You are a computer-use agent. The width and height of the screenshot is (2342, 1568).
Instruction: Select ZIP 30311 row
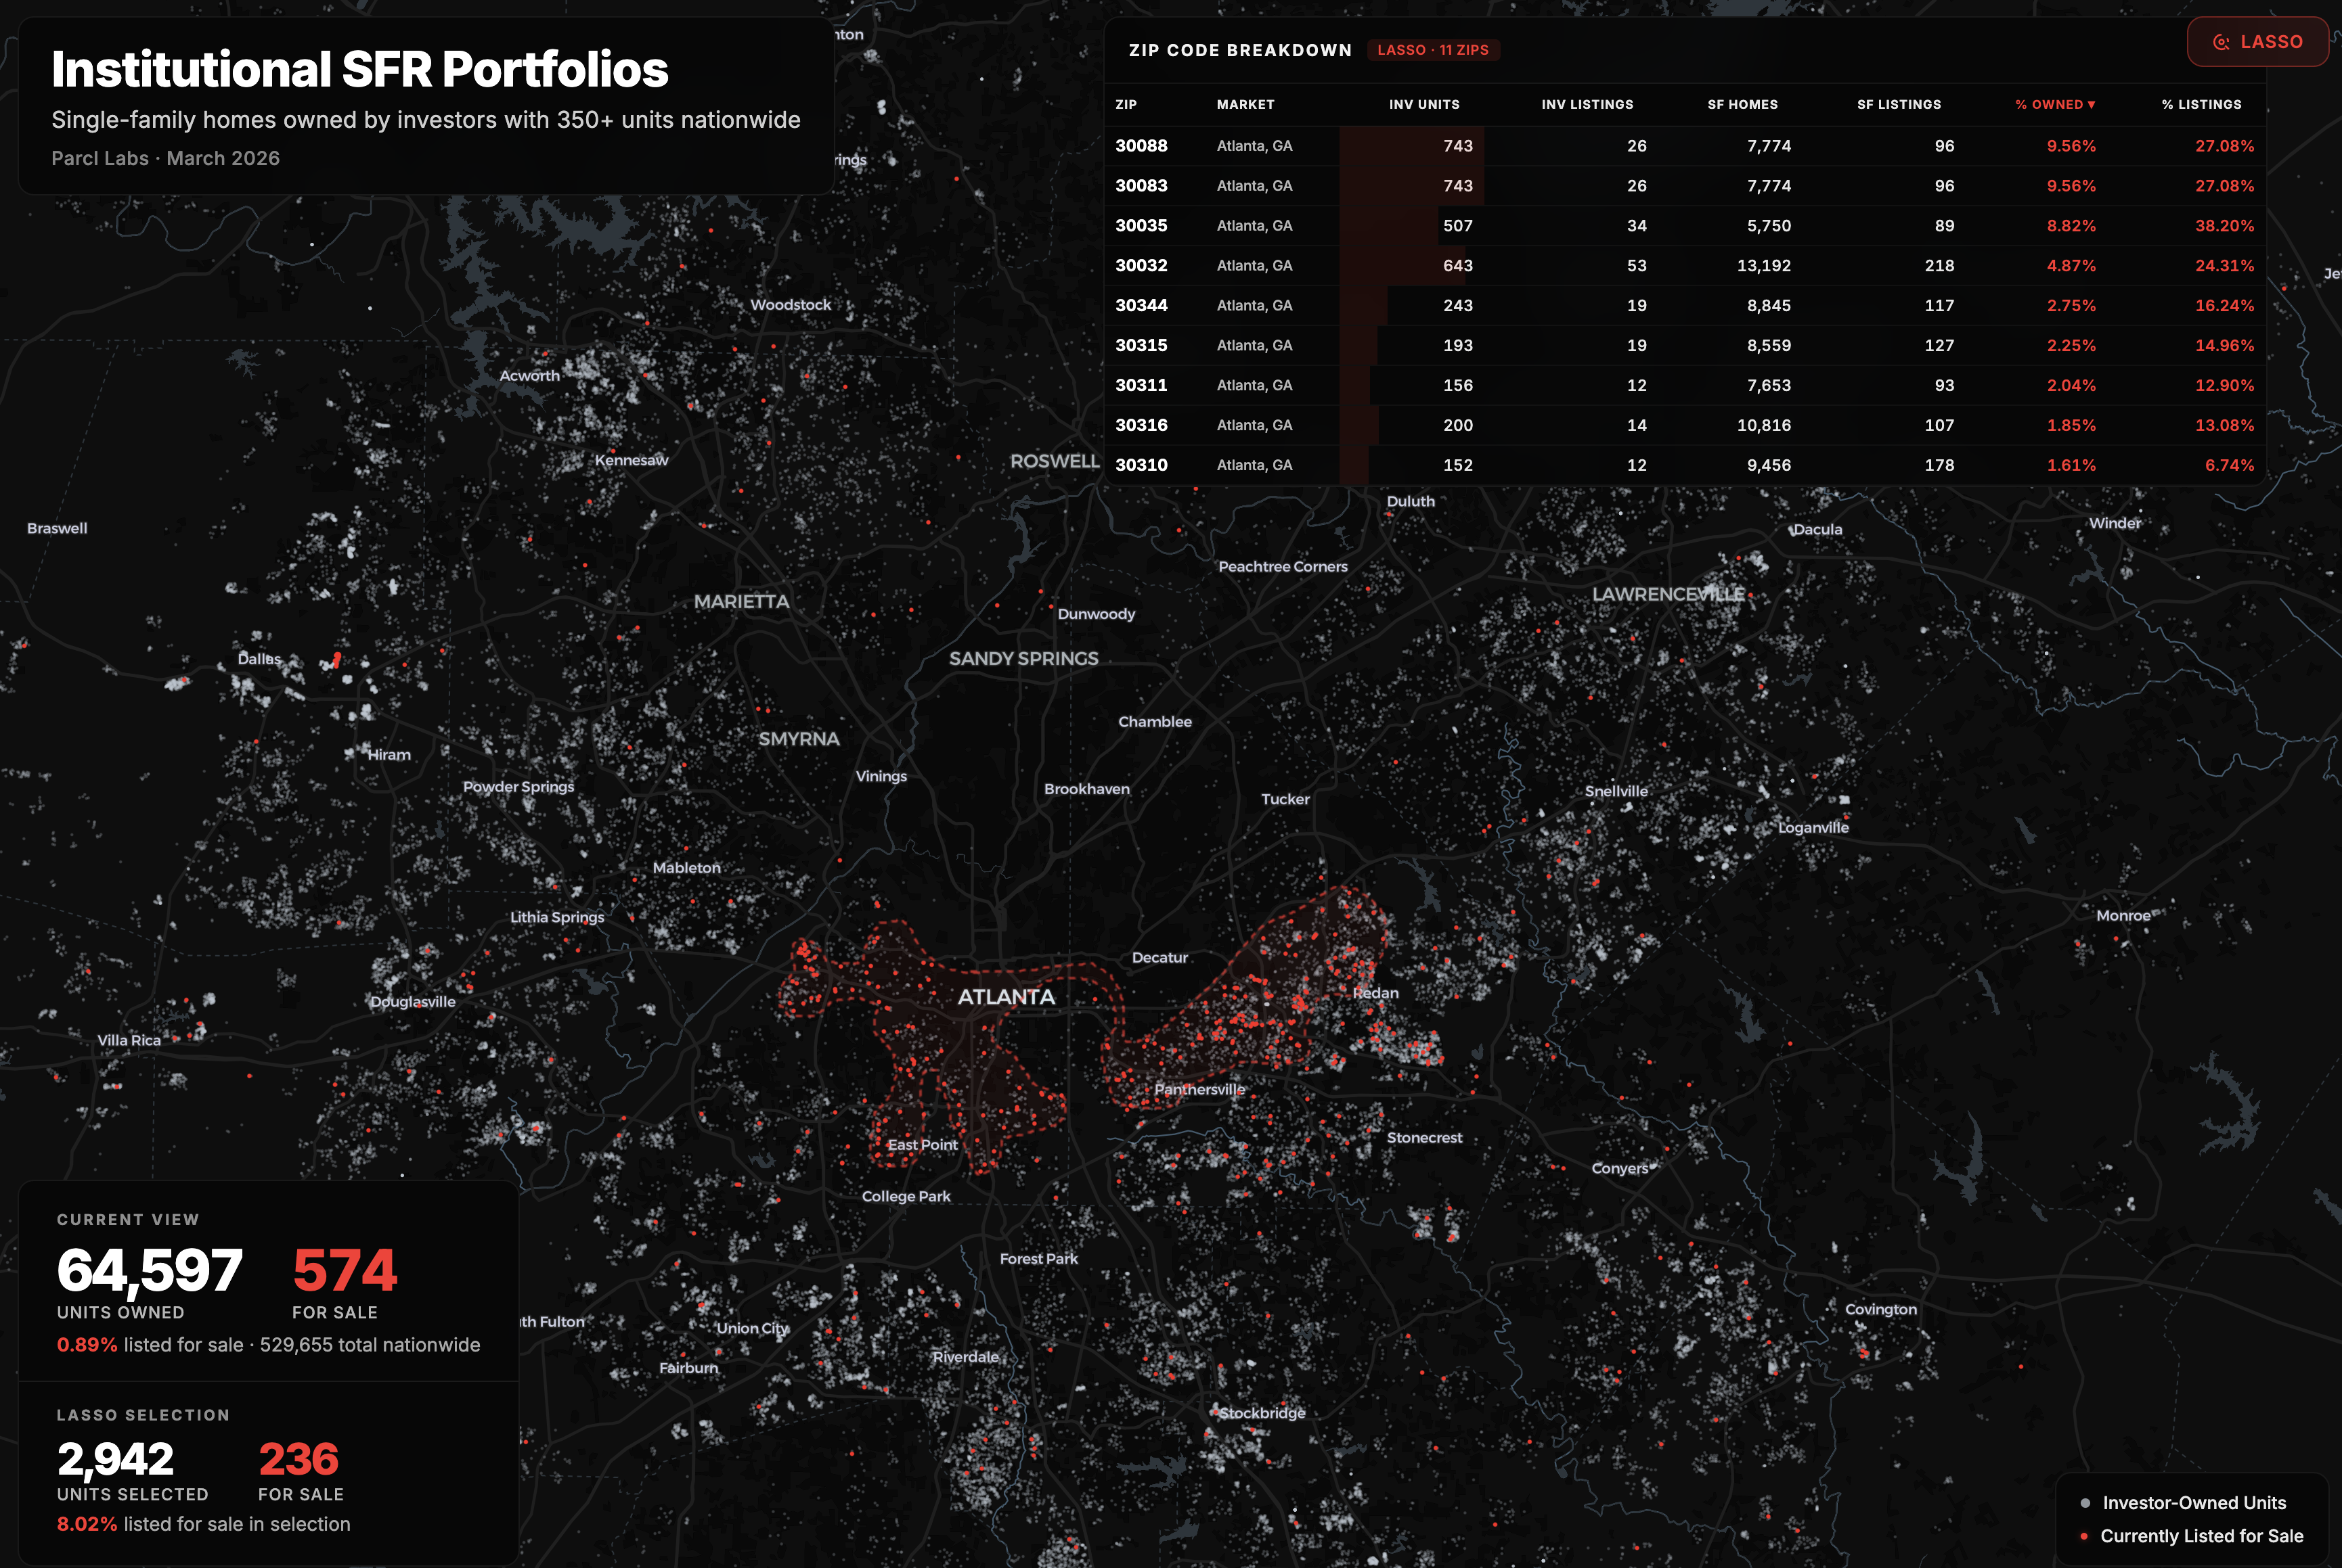coord(1685,386)
